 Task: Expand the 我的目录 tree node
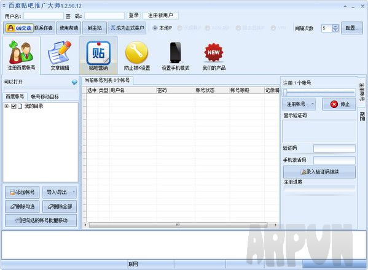[x=7, y=106]
